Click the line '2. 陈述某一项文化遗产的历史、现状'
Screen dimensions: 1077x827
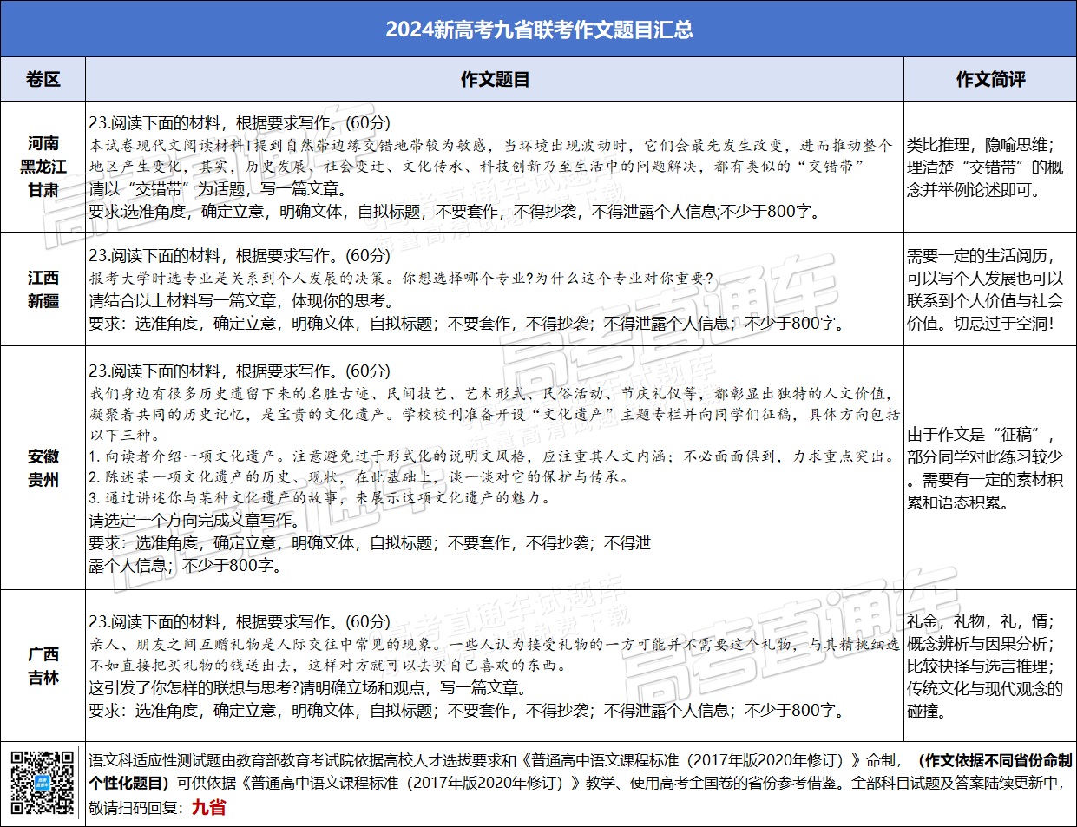(x=217, y=477)
